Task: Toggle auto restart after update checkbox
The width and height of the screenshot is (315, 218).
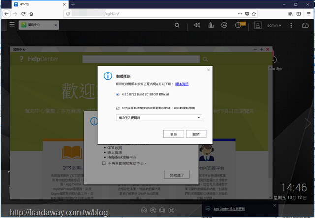Action: 118,108
